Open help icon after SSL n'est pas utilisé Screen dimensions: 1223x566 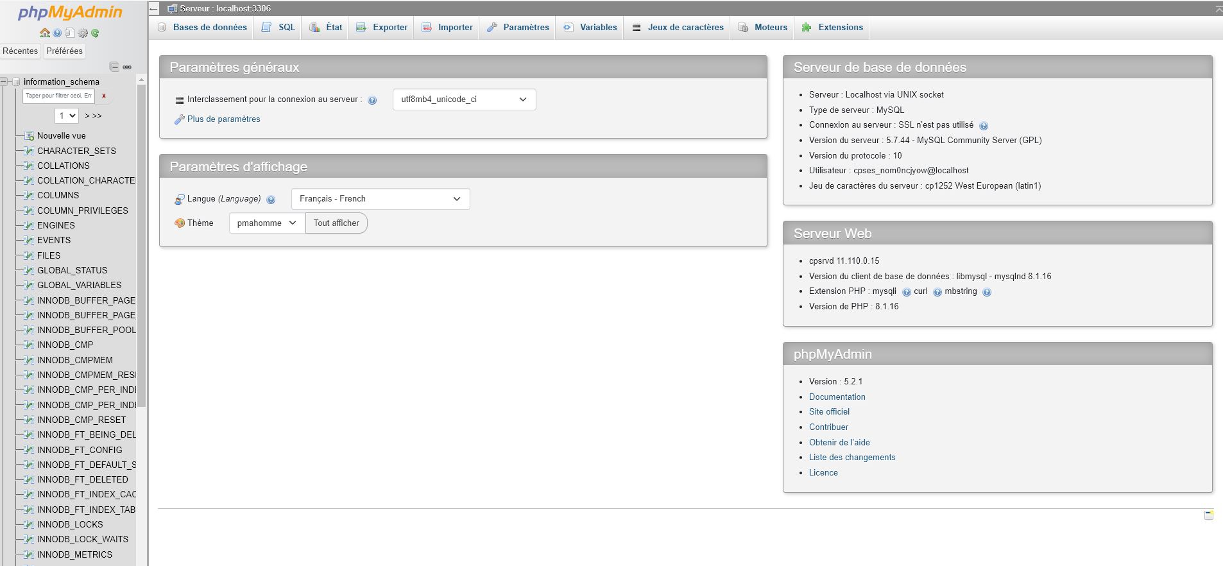pos(984,126)
